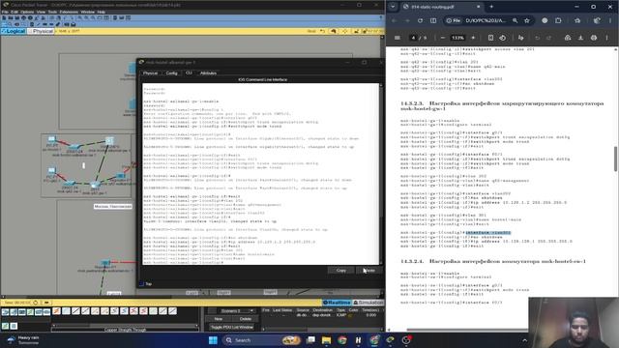Select the orange automatic connection type icon

click(x=56, y=311)
